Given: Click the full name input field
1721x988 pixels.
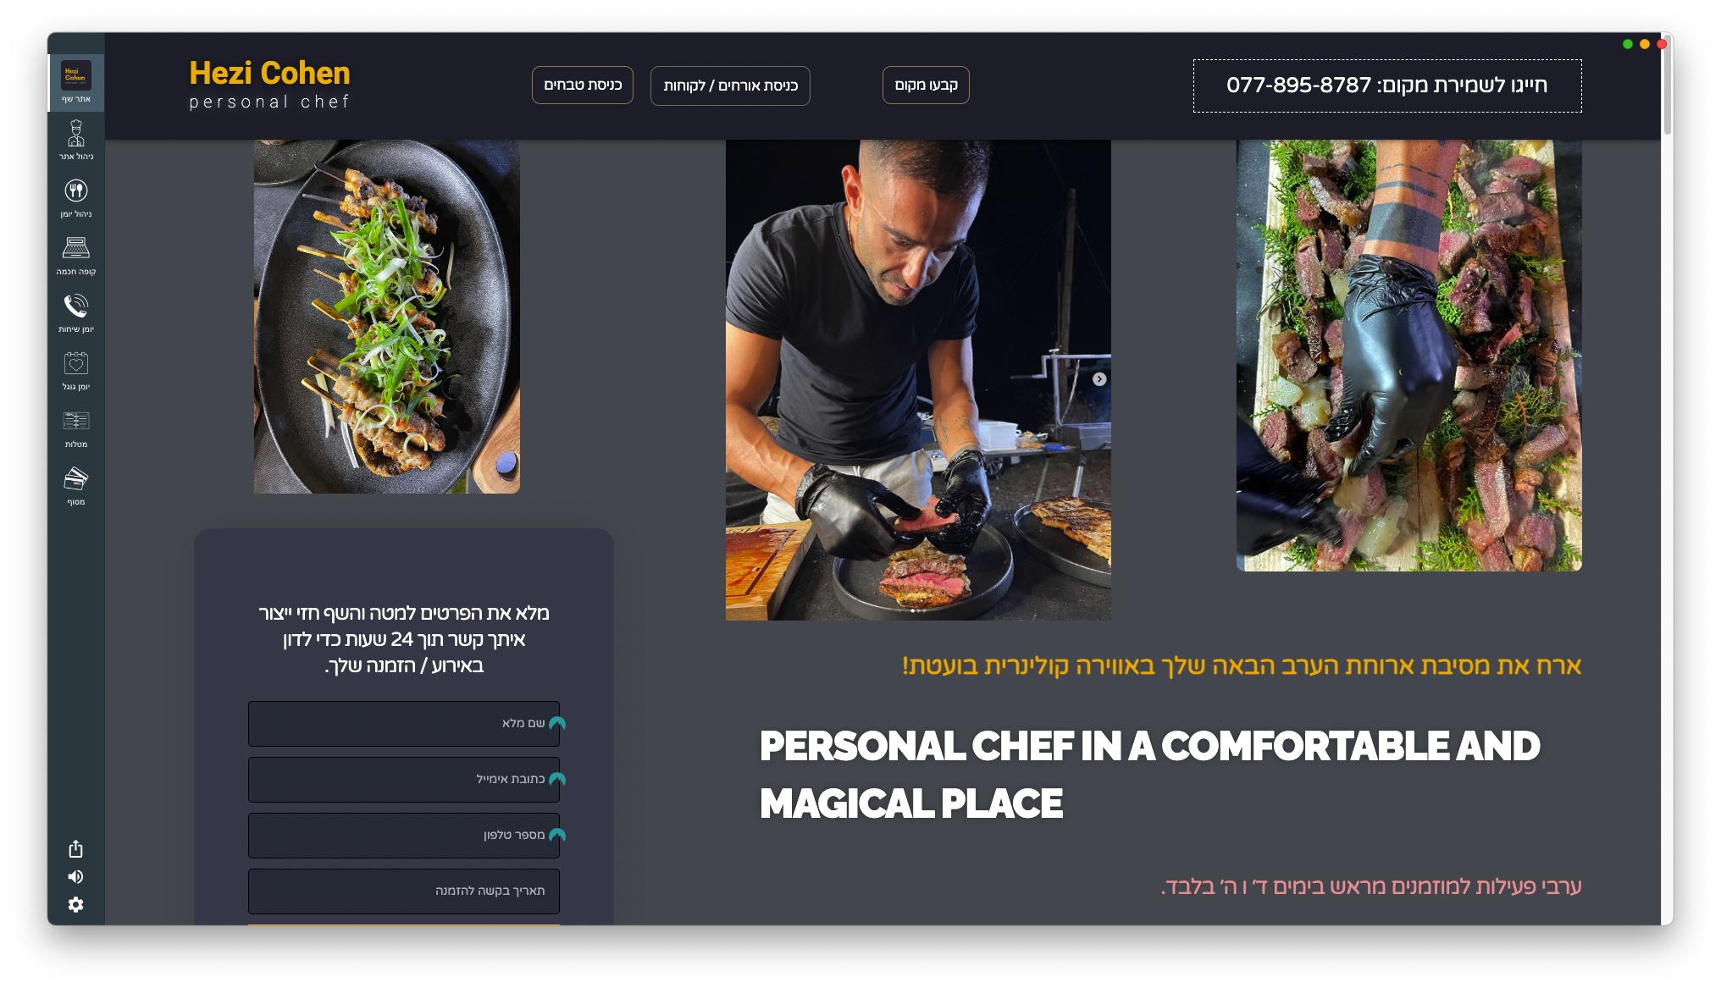Looking at the screenshot, I should (x=404, y=723).
